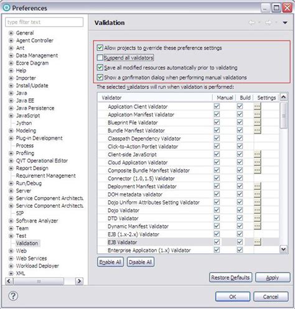Open settings for Dojo Uniform Attributes Setting Validator
The width and height of the screenshot is (295, 309).
(x=257, y=202)
